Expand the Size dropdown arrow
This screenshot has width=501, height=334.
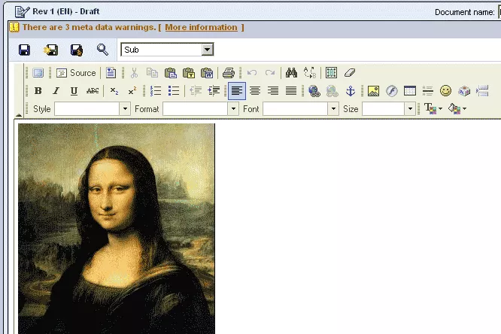(x=410, y=109)
